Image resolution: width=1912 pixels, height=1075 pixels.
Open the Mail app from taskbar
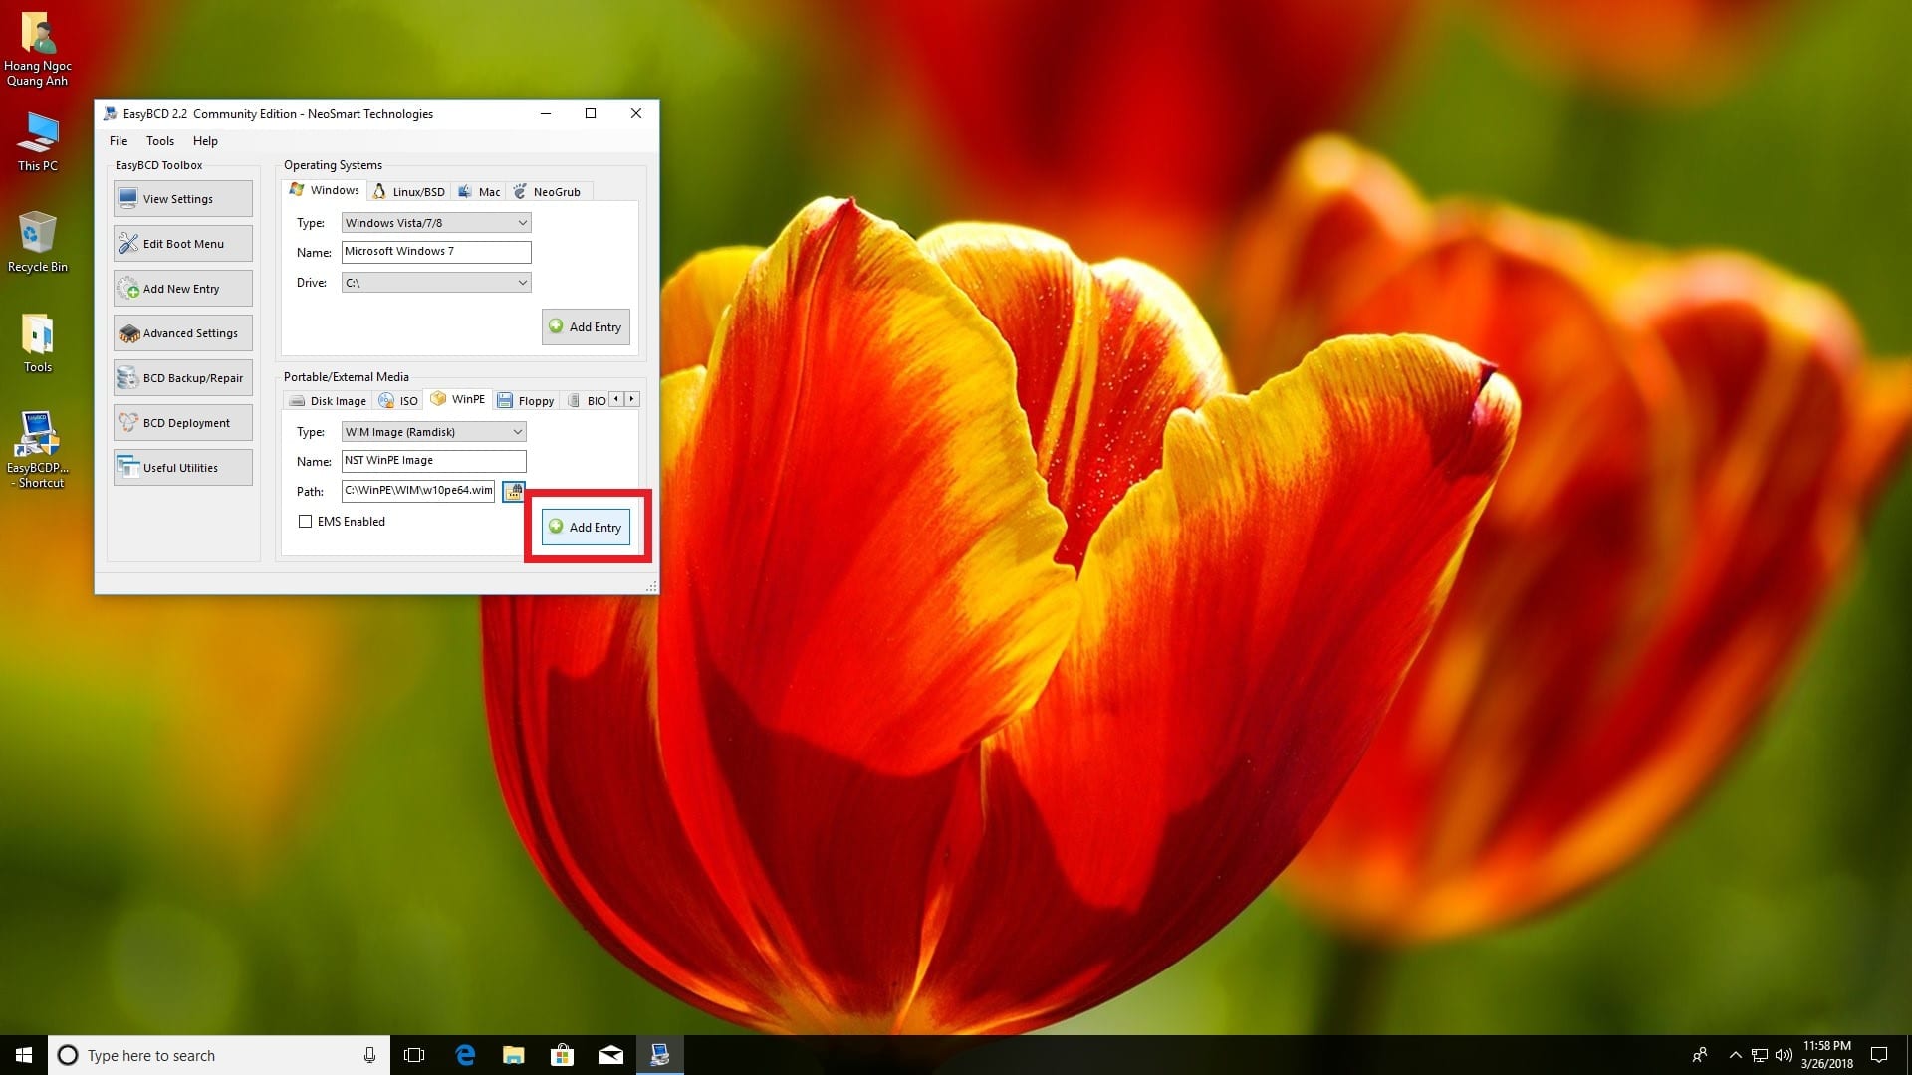tap(611, 1055)
